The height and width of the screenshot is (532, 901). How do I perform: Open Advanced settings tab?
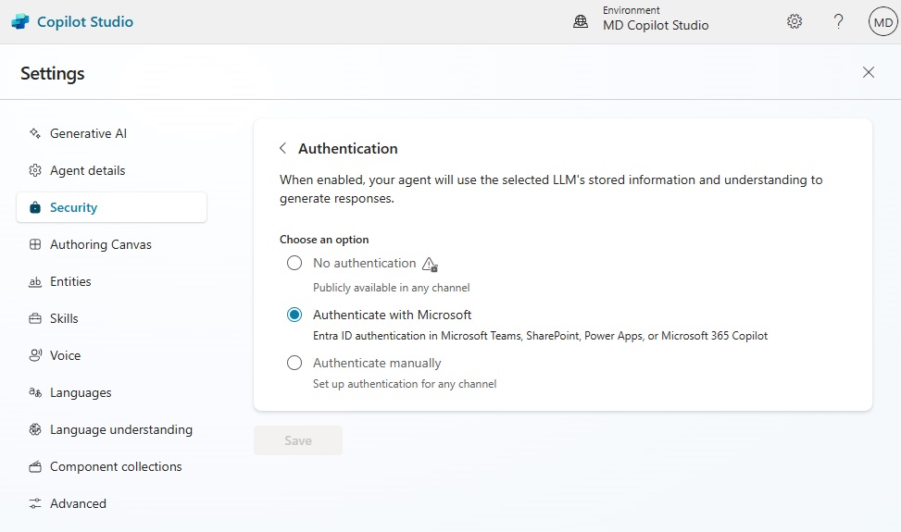tap(111, 503)
